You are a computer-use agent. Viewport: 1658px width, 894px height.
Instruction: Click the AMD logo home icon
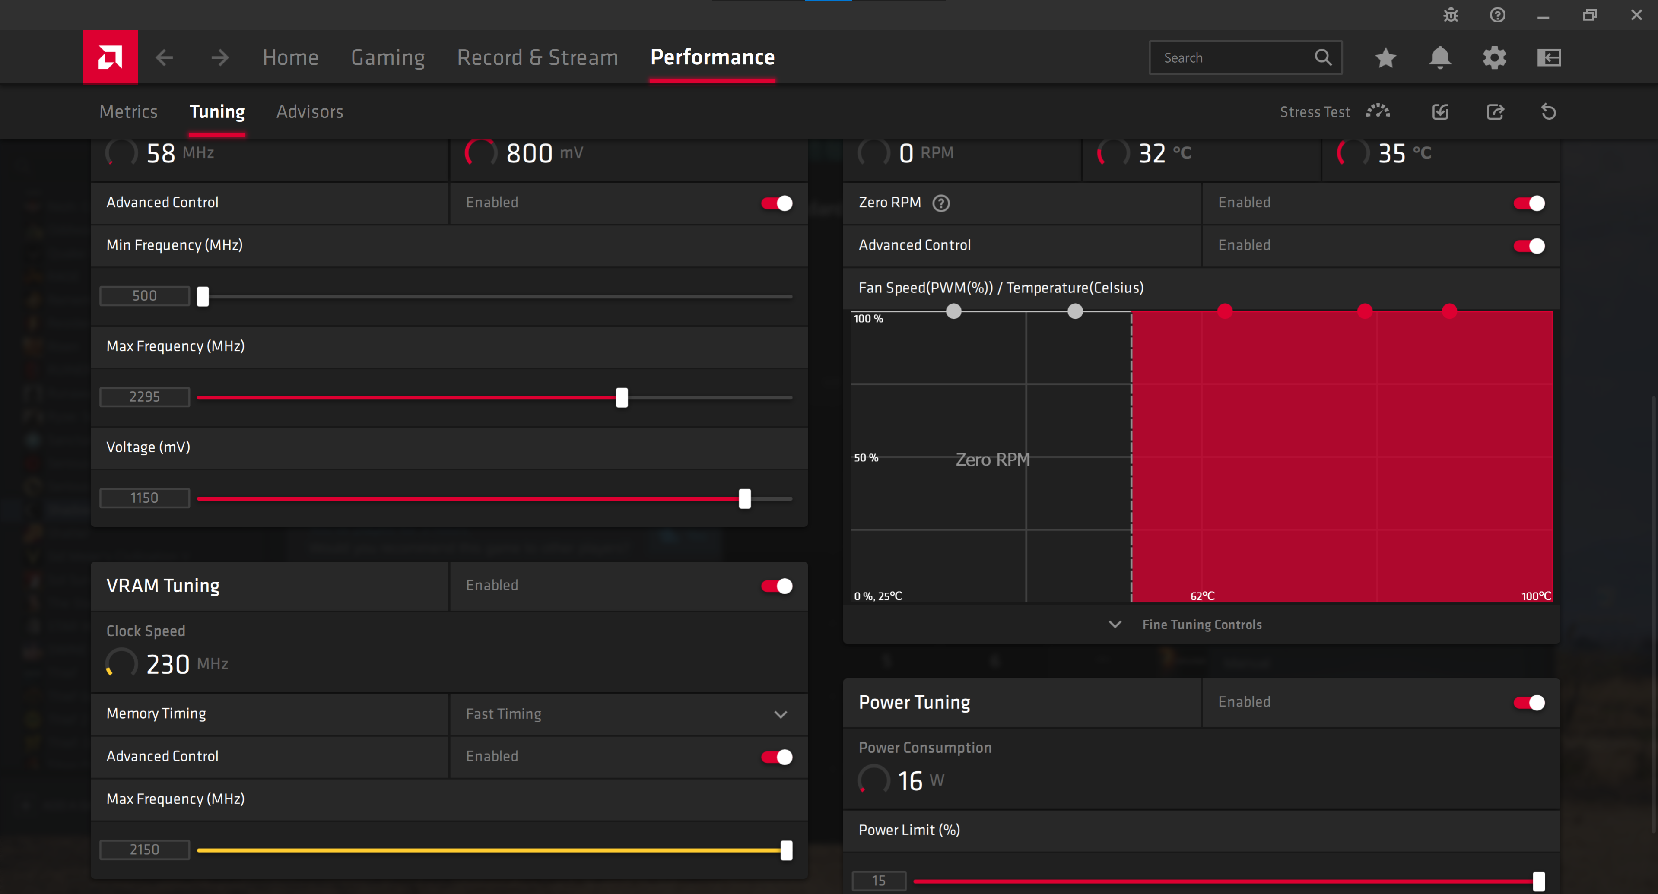pyautogui.click(x=110, y=57)
